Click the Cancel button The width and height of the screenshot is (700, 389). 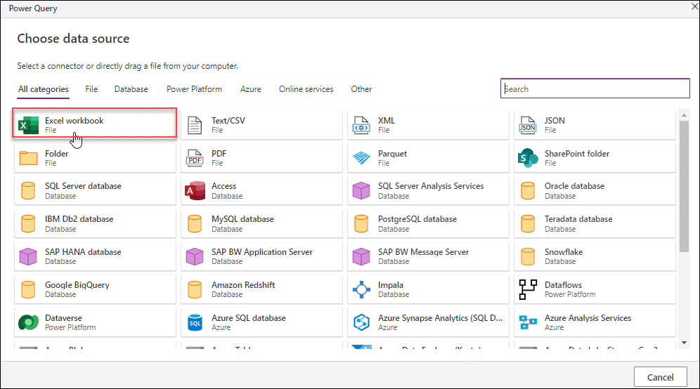click(x=660, y=377)
